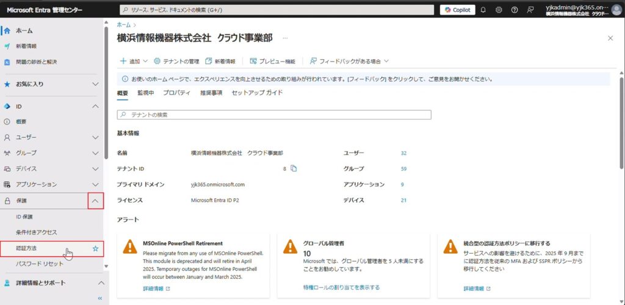Click warning icon on MSOnline PowerShell Retirement card
The width and height of the screenshot is (625, 305).
click(x=130, y=246)
